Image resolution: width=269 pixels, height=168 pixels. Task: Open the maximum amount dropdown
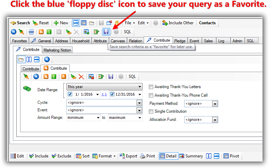140,118
